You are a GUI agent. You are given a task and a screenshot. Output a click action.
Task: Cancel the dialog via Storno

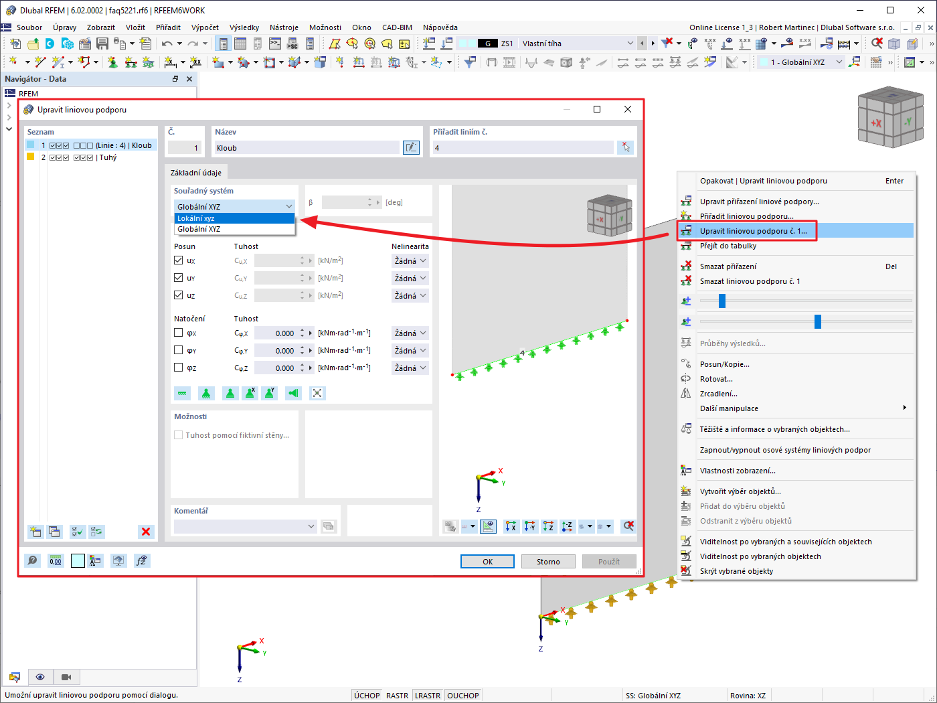point(548,561)
